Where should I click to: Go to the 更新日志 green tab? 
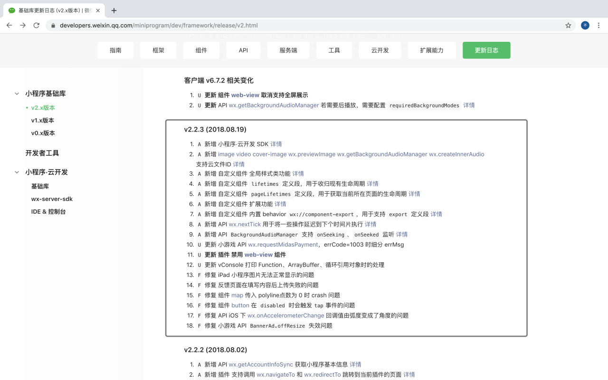point(486,50)
